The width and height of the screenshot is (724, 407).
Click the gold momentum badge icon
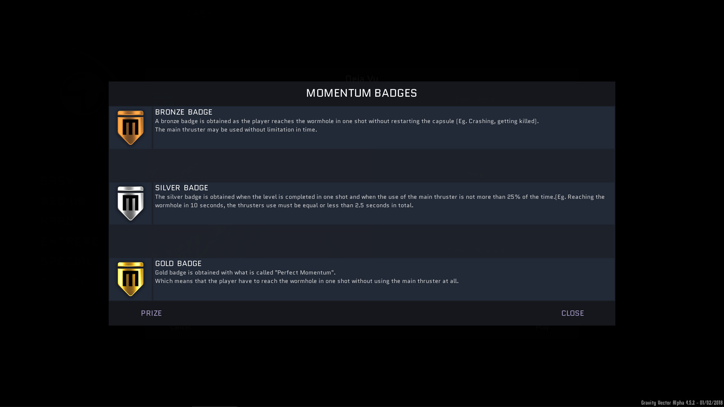click(x=130, y=279)
